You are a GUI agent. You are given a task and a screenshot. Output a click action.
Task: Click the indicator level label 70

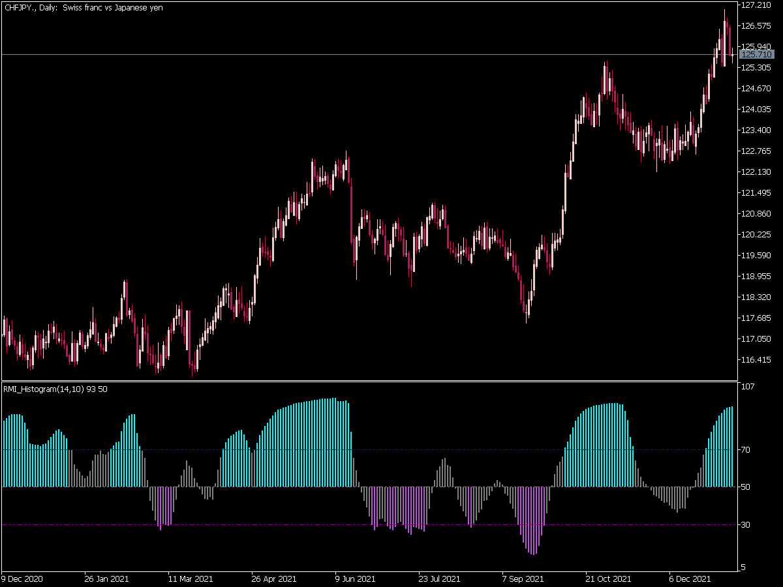(x=746, y=450)
